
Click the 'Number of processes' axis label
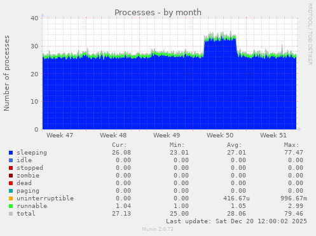[x=6, y=73]
